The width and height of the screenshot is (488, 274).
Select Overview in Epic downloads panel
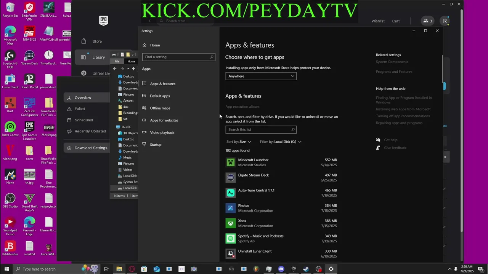tap(86, 98)
